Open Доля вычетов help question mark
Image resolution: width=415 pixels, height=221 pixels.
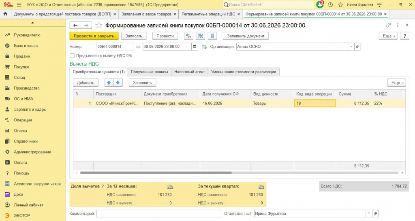(103, 186)
